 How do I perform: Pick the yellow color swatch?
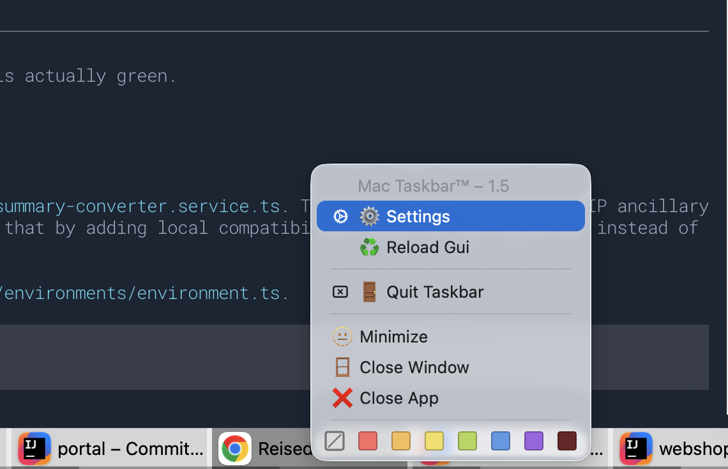coord(434,441)
